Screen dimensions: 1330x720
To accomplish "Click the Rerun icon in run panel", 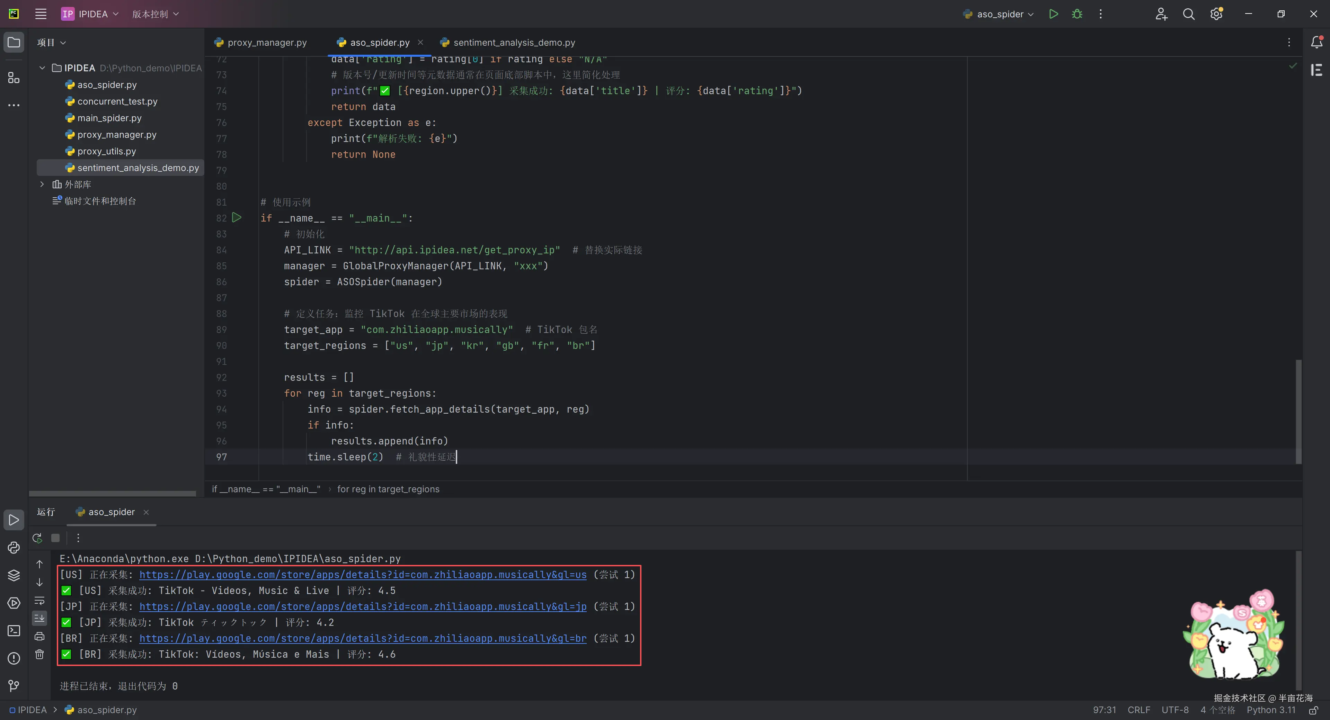I will (x=37, y=538).
